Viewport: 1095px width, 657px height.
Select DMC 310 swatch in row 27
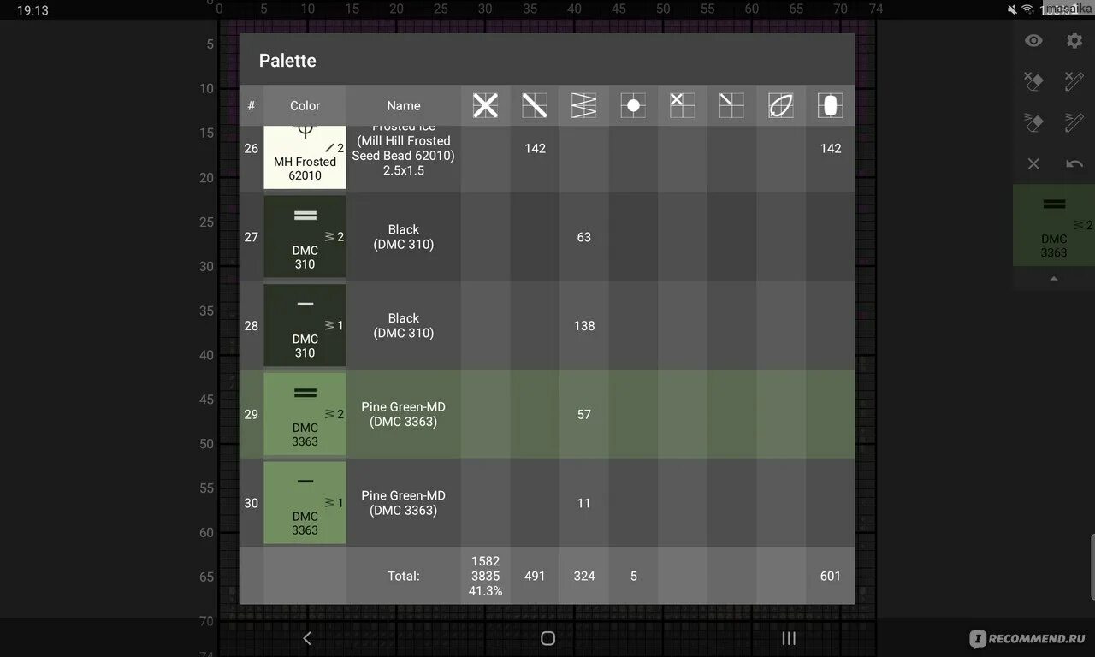[305, 237]
